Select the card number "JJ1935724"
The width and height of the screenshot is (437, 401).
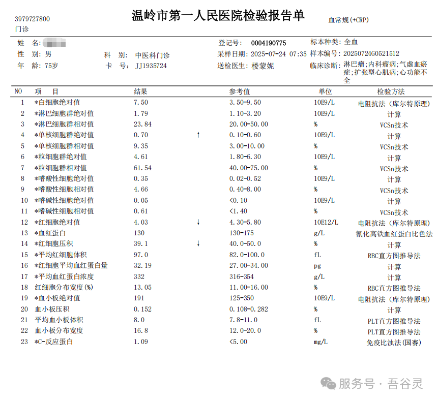(x=151, y=66)
